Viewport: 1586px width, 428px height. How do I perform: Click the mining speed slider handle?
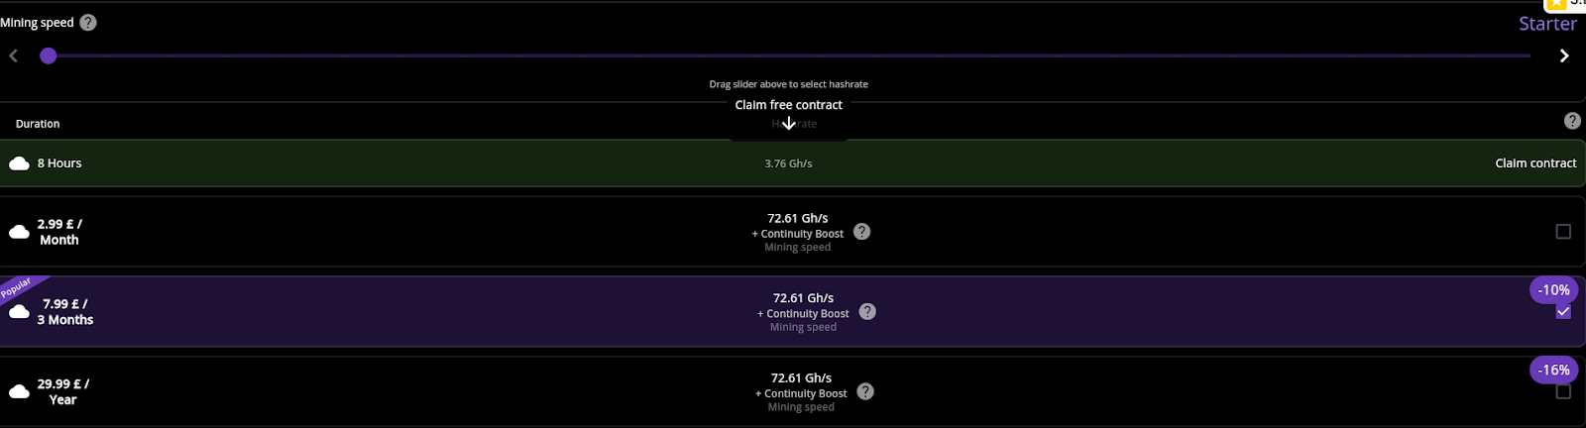(48, 55)
